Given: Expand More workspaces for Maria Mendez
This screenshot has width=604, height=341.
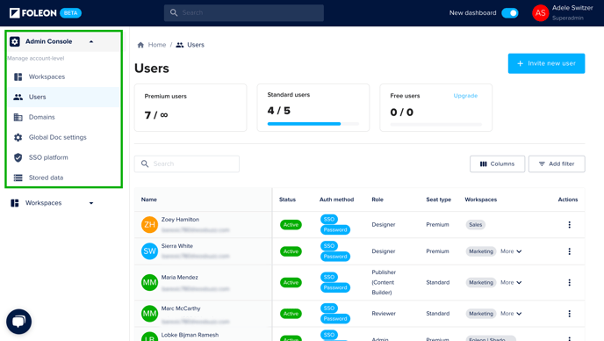Looking at the screenshot, I should [x=511, y=282].
